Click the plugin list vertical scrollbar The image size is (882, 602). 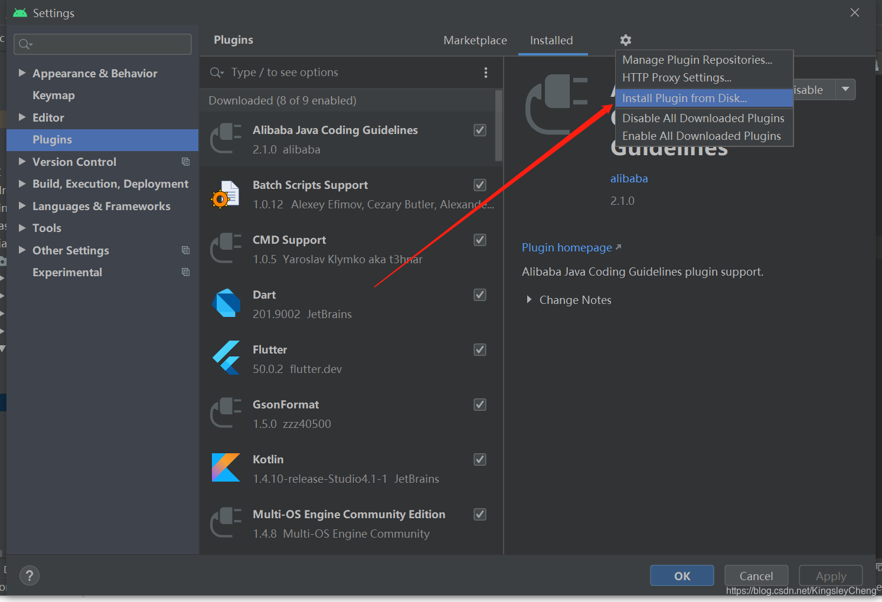click(x=499, y=126)
